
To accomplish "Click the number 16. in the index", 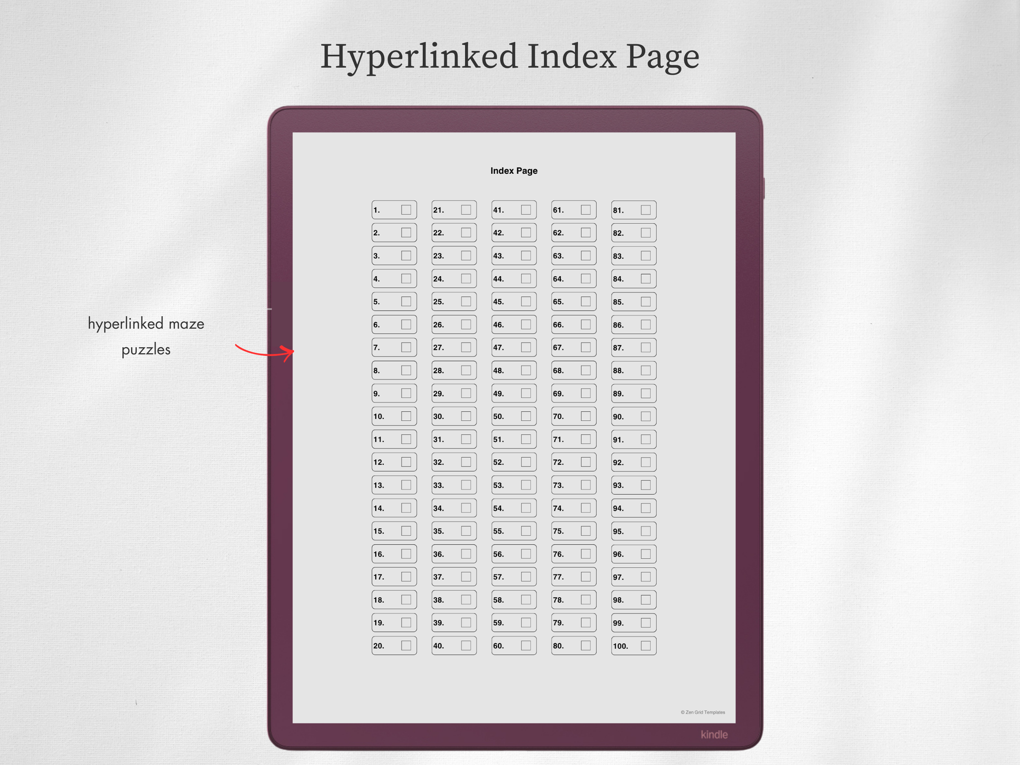I will (379, 554).
